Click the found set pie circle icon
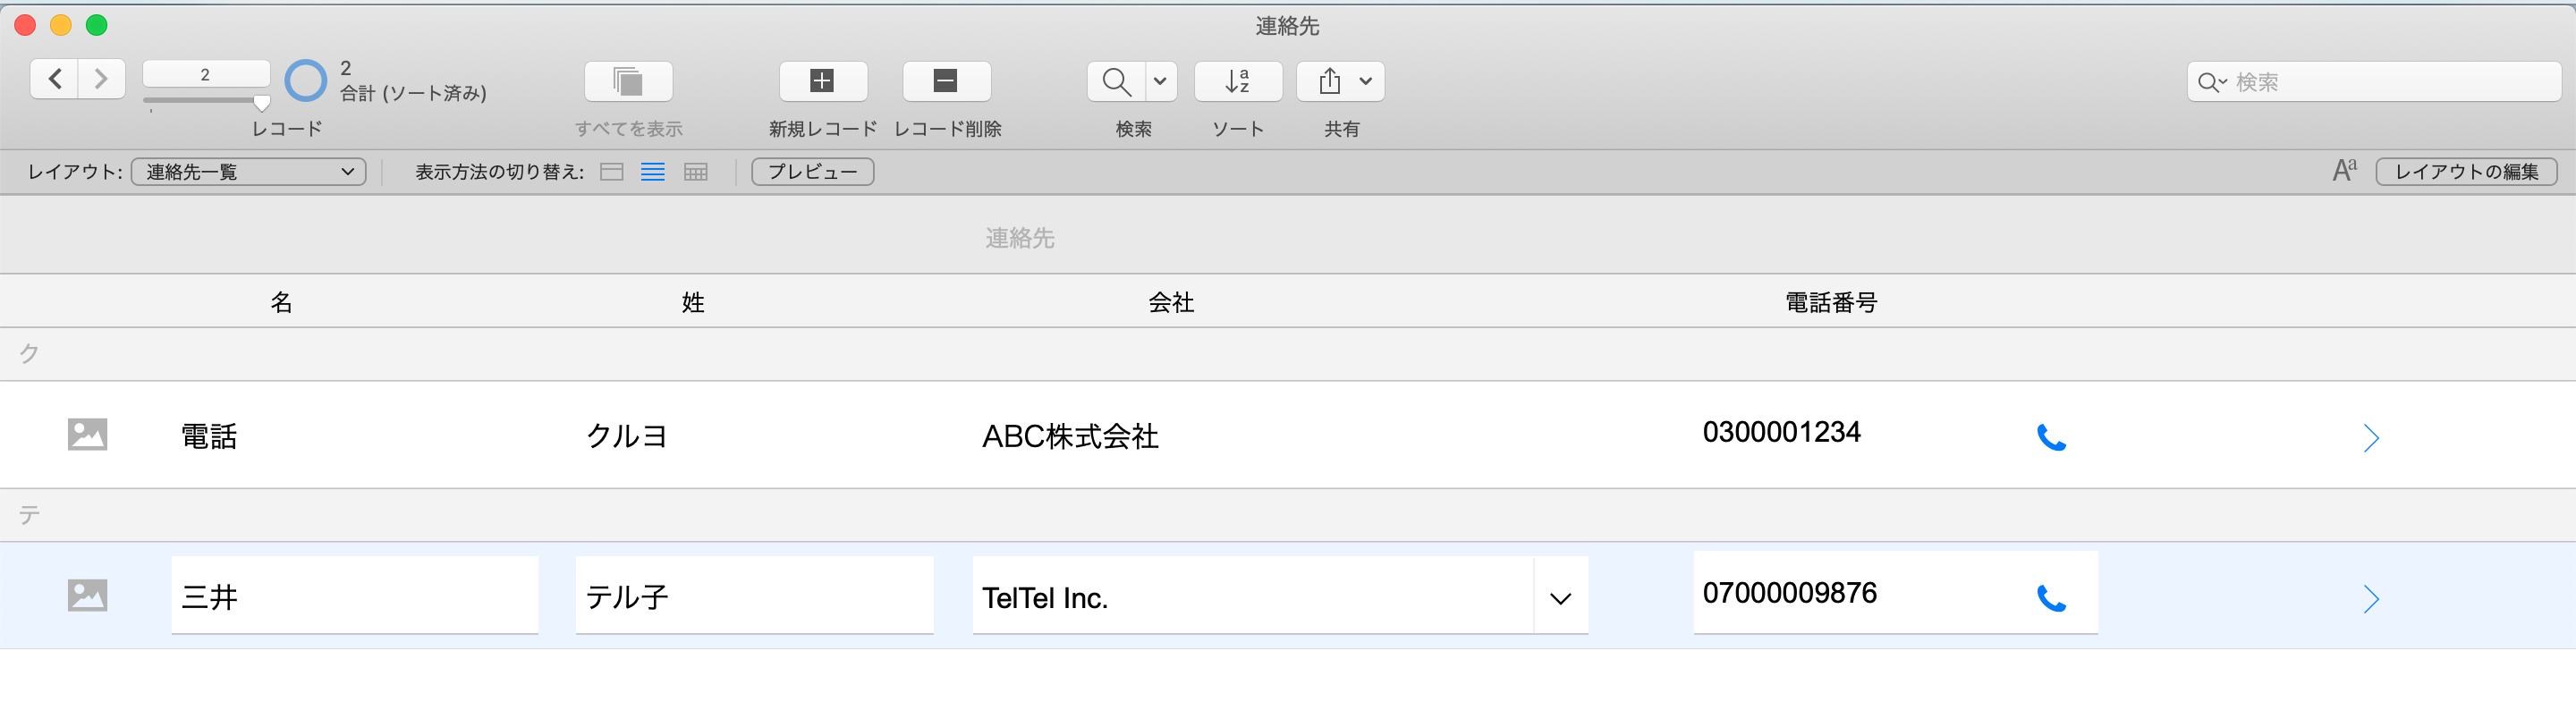The height and width of the screenshot is (710, 2576). (x=306, y=81)
